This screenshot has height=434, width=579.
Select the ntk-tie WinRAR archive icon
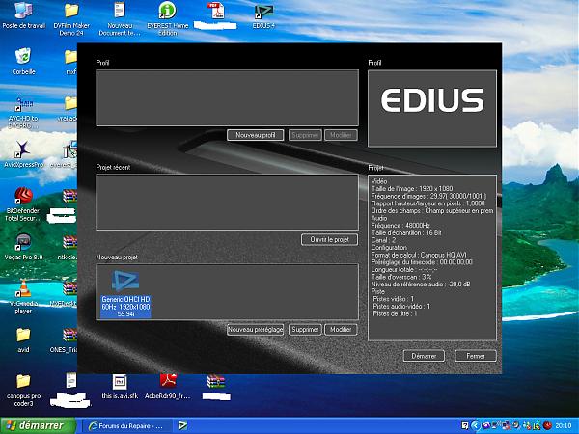69,248
